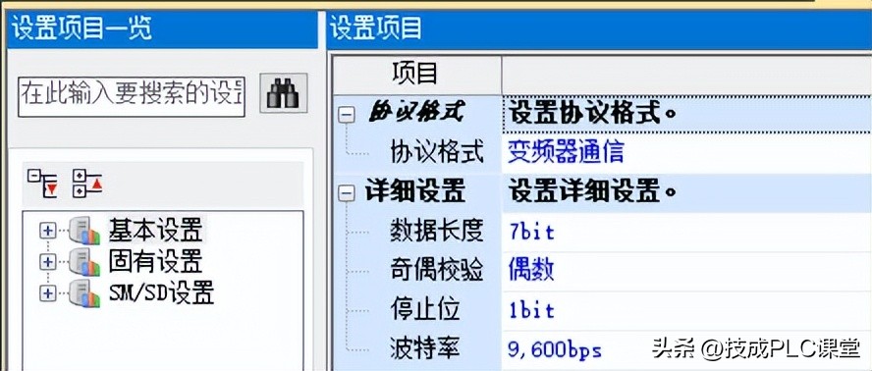Select the 奇偶校验 row label

tap(437, 270)
